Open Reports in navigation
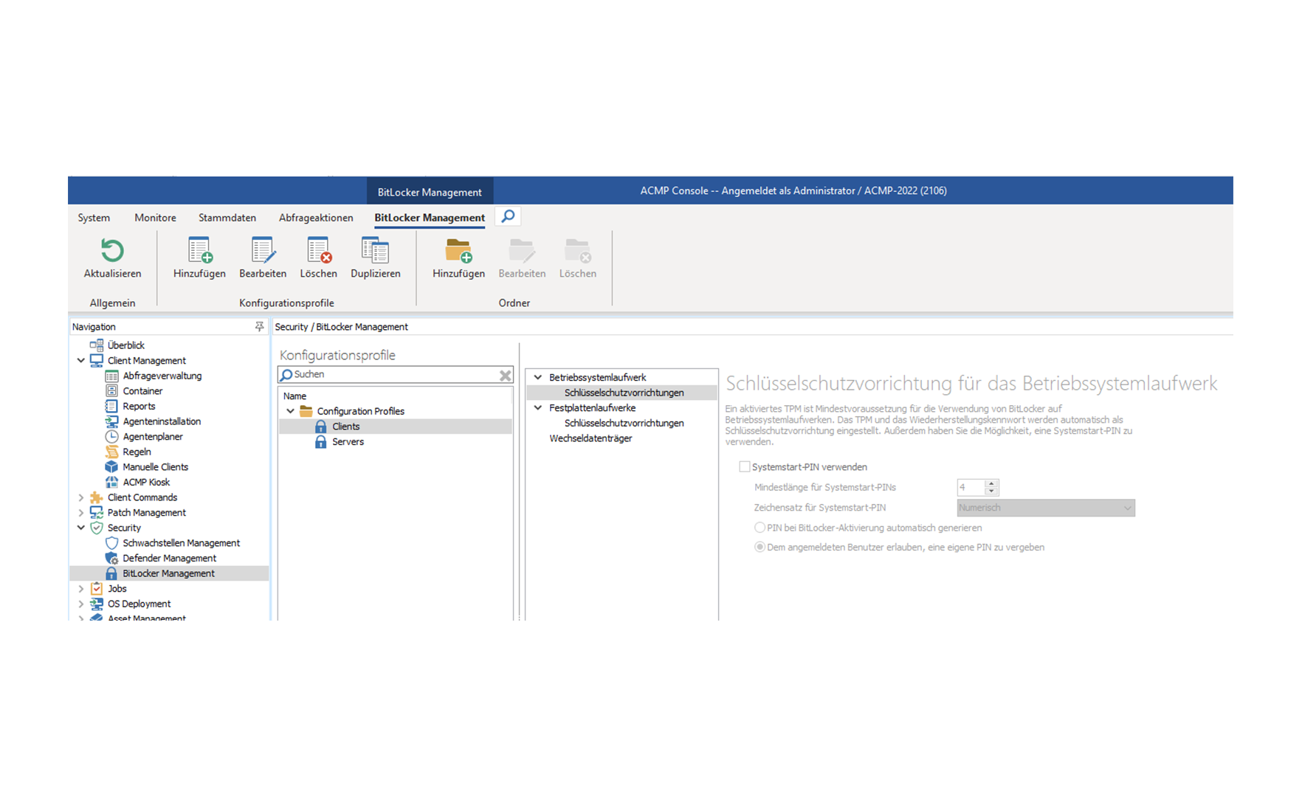The width and height of the screenshot is (1302, 797). (x=139, y=406)
